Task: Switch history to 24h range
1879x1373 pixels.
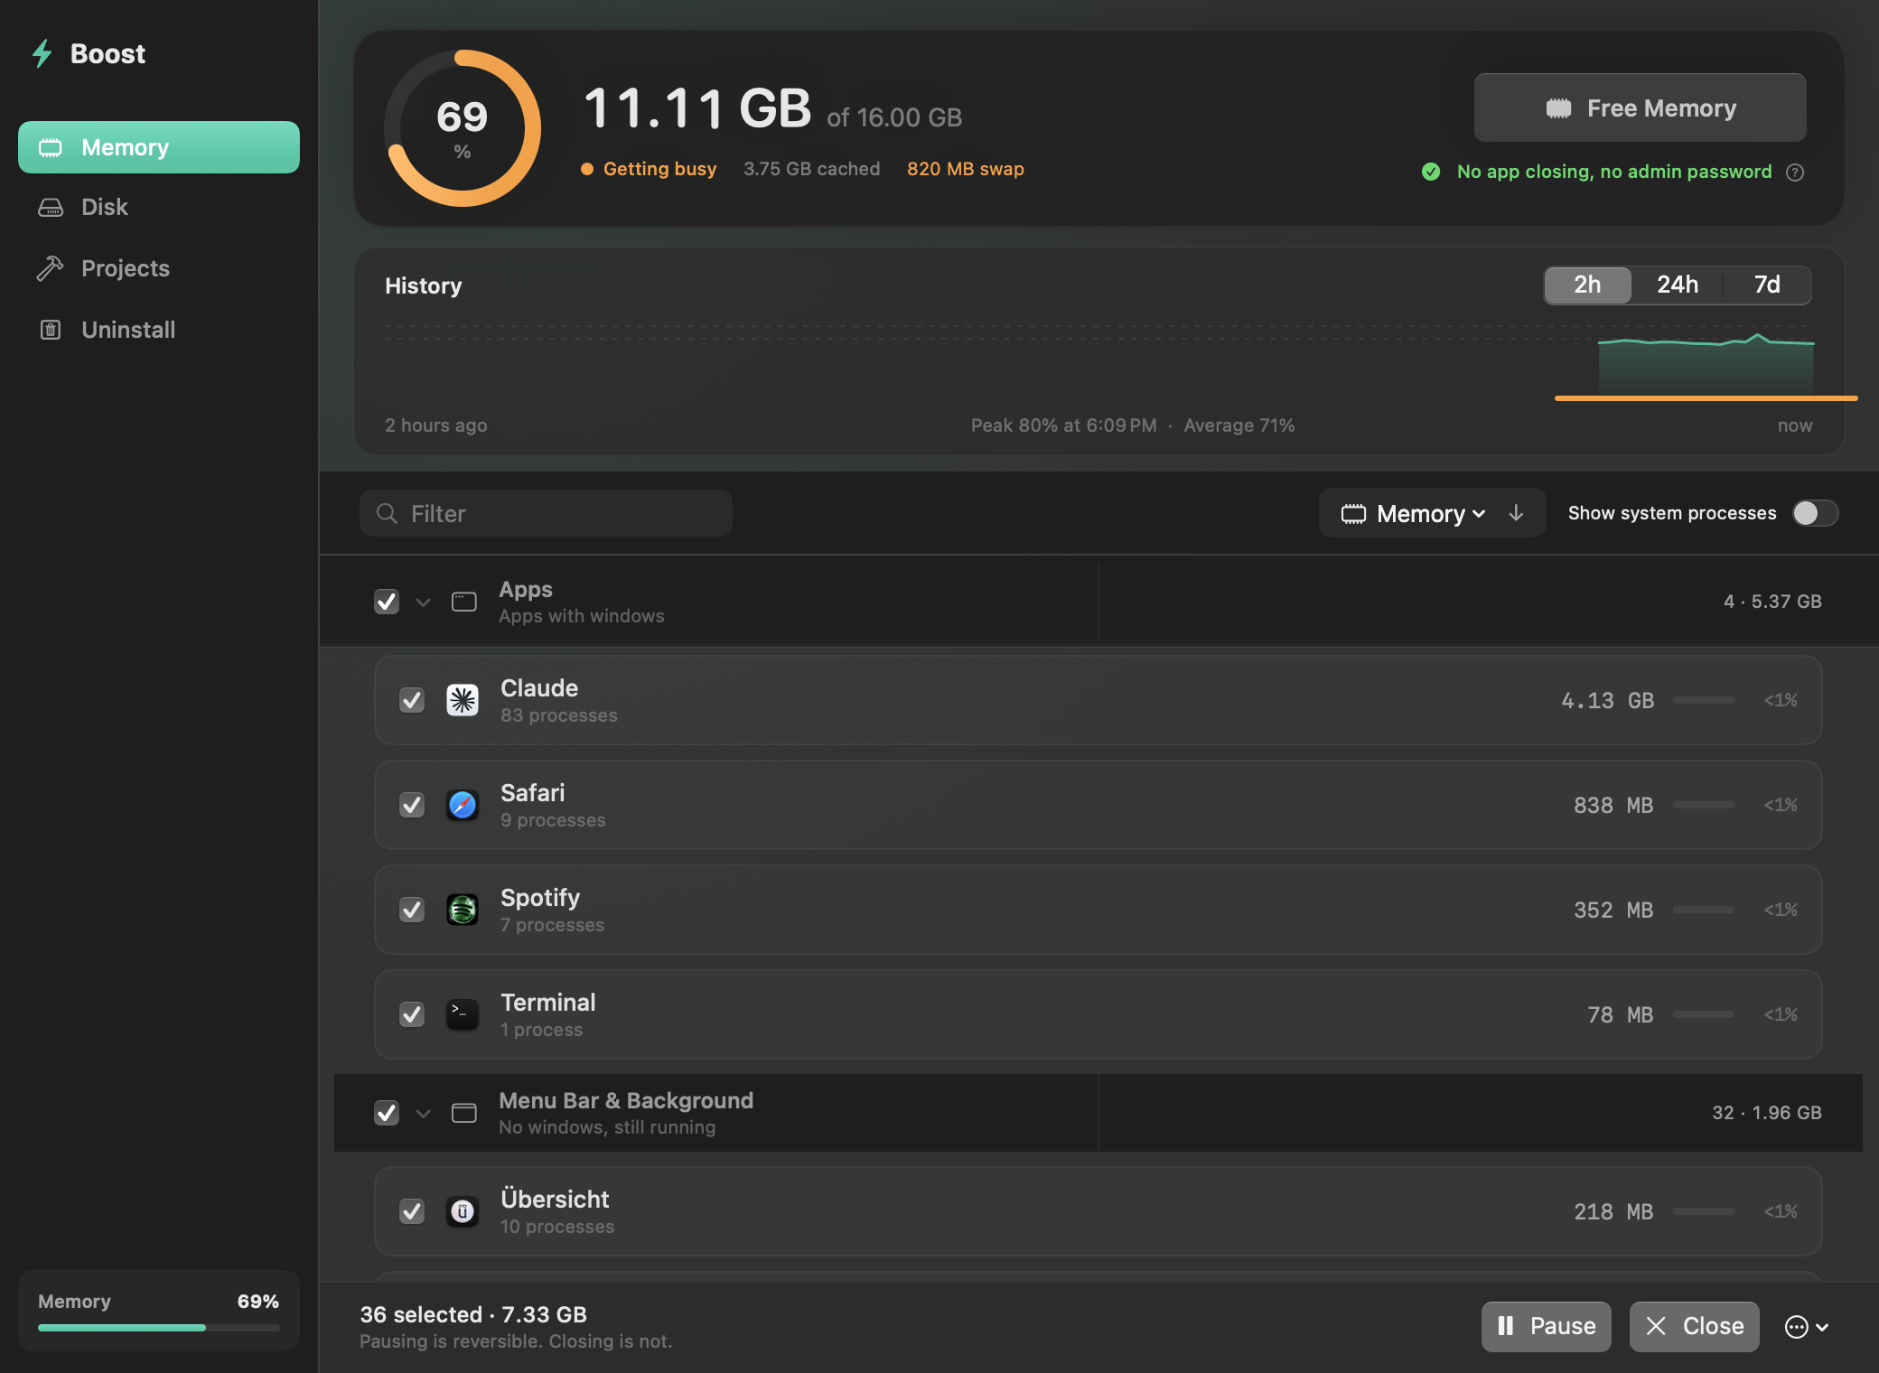Action: (1678, 285)
